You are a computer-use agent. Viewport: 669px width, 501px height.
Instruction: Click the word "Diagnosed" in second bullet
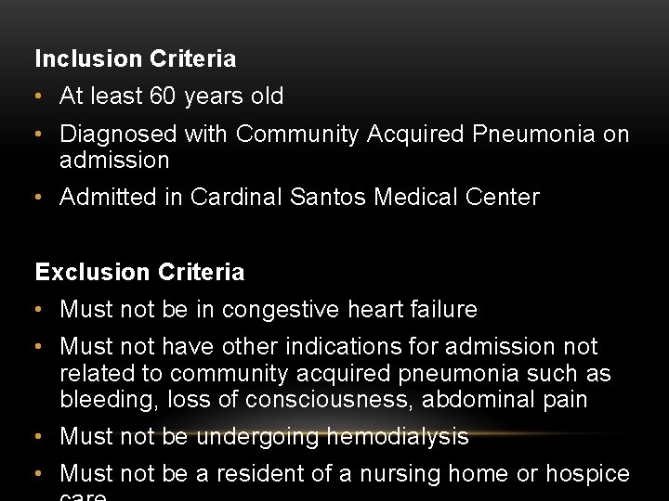pos(119,135)
